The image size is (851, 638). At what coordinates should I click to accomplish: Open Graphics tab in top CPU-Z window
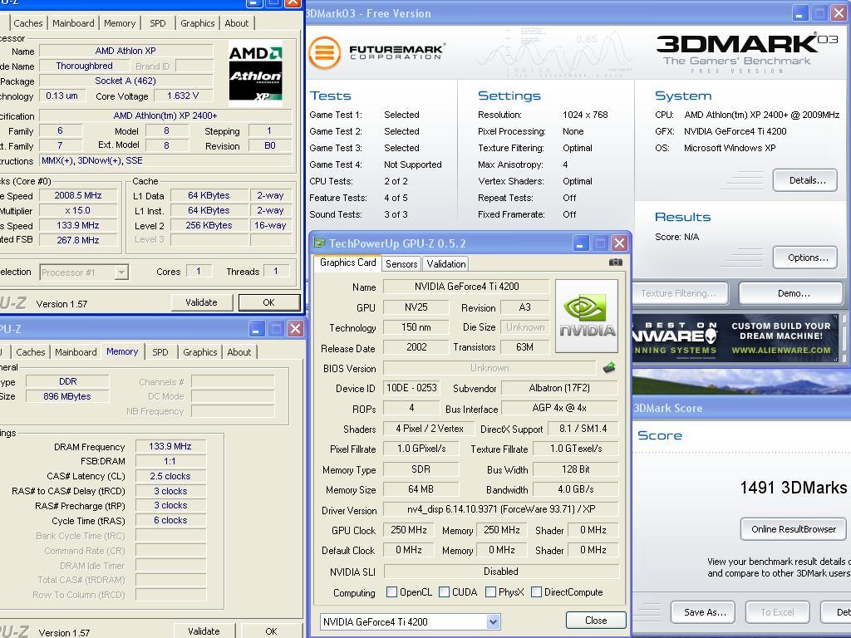(198, 23)
